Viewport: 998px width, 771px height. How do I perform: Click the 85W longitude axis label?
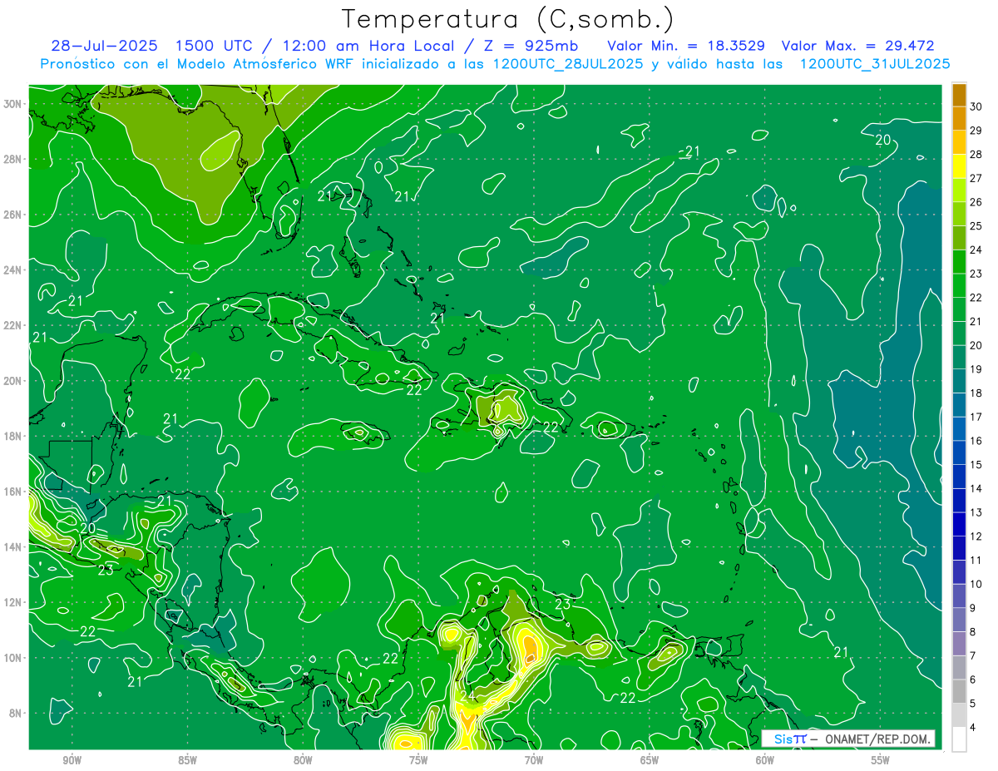click(x=187, y=760)
